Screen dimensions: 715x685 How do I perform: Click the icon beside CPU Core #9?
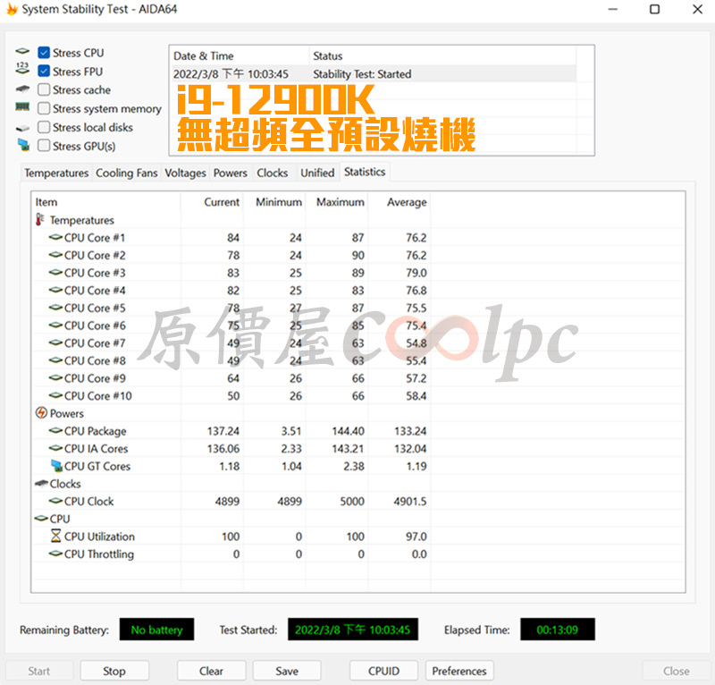click(x=55, y=378)
